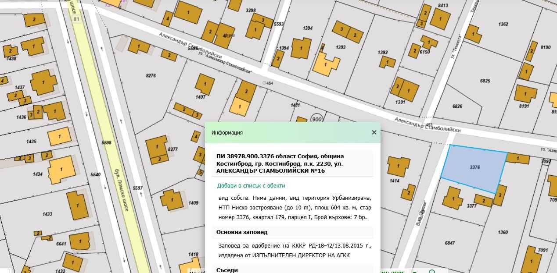
Task: Click the parcel label 1393
Action: [341, 47]
